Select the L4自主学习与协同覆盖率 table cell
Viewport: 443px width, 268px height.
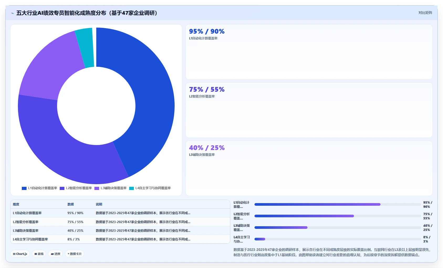pyautogui.click(x=30, y=239)
